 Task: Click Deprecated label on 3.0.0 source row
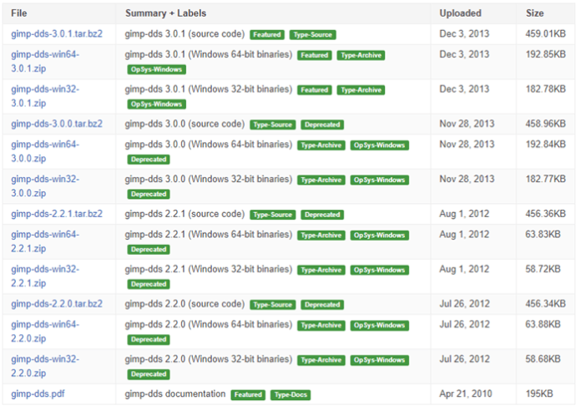pyautogui.click(x=322, y=124)
